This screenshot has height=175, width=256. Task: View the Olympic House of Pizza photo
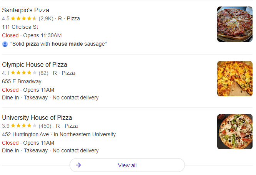click(235, 79)
